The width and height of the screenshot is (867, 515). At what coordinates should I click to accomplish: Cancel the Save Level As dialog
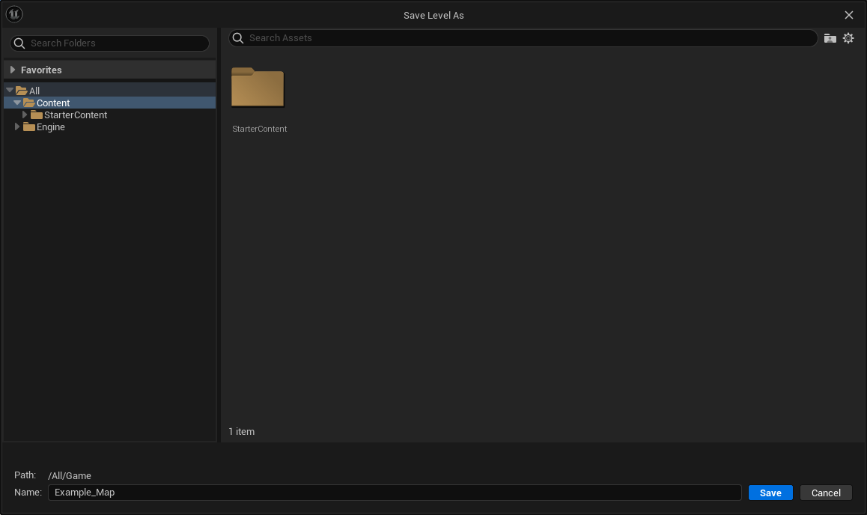pyautogui.click(x=826, y=493)
